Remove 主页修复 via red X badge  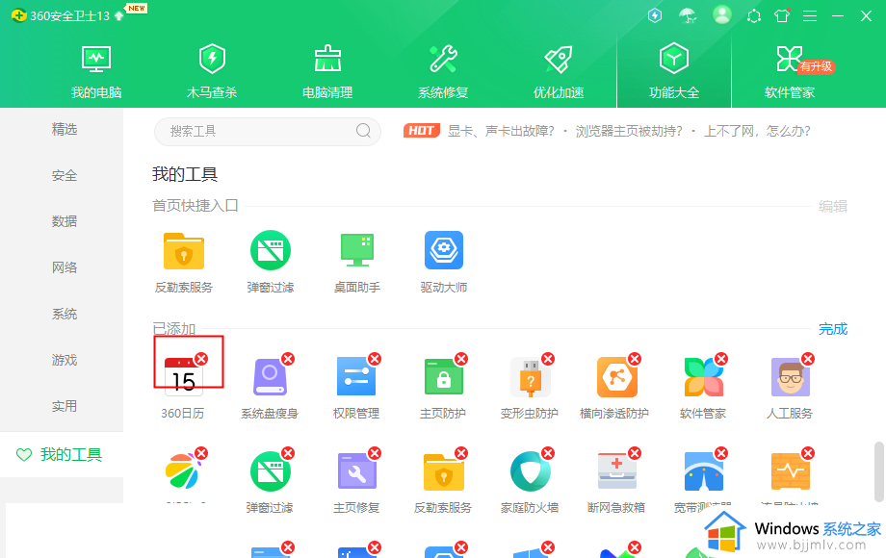pyautogui.click(x=375, y=453)
